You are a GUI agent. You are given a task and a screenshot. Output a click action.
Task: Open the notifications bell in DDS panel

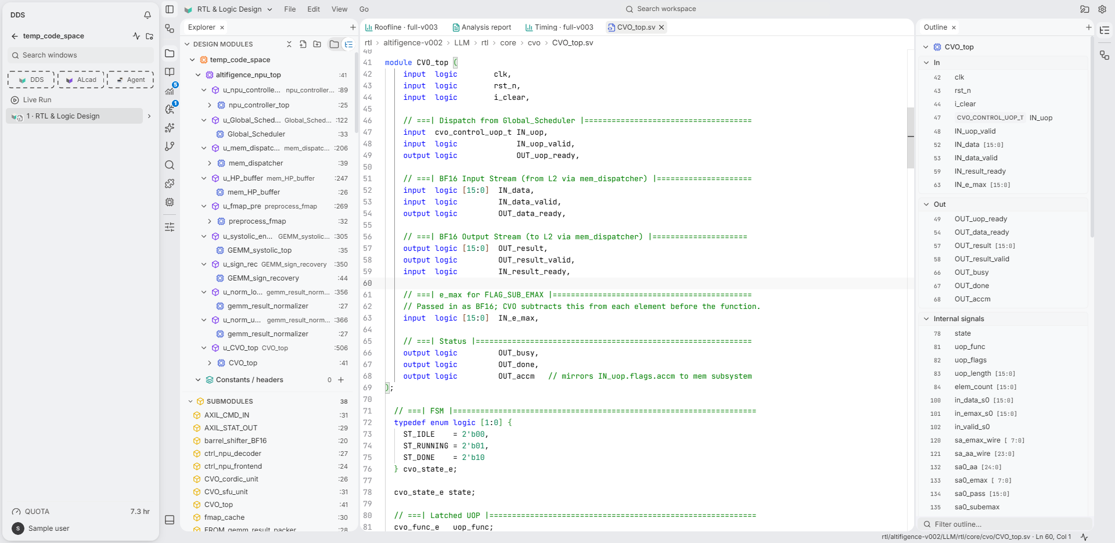pos(148,15)
